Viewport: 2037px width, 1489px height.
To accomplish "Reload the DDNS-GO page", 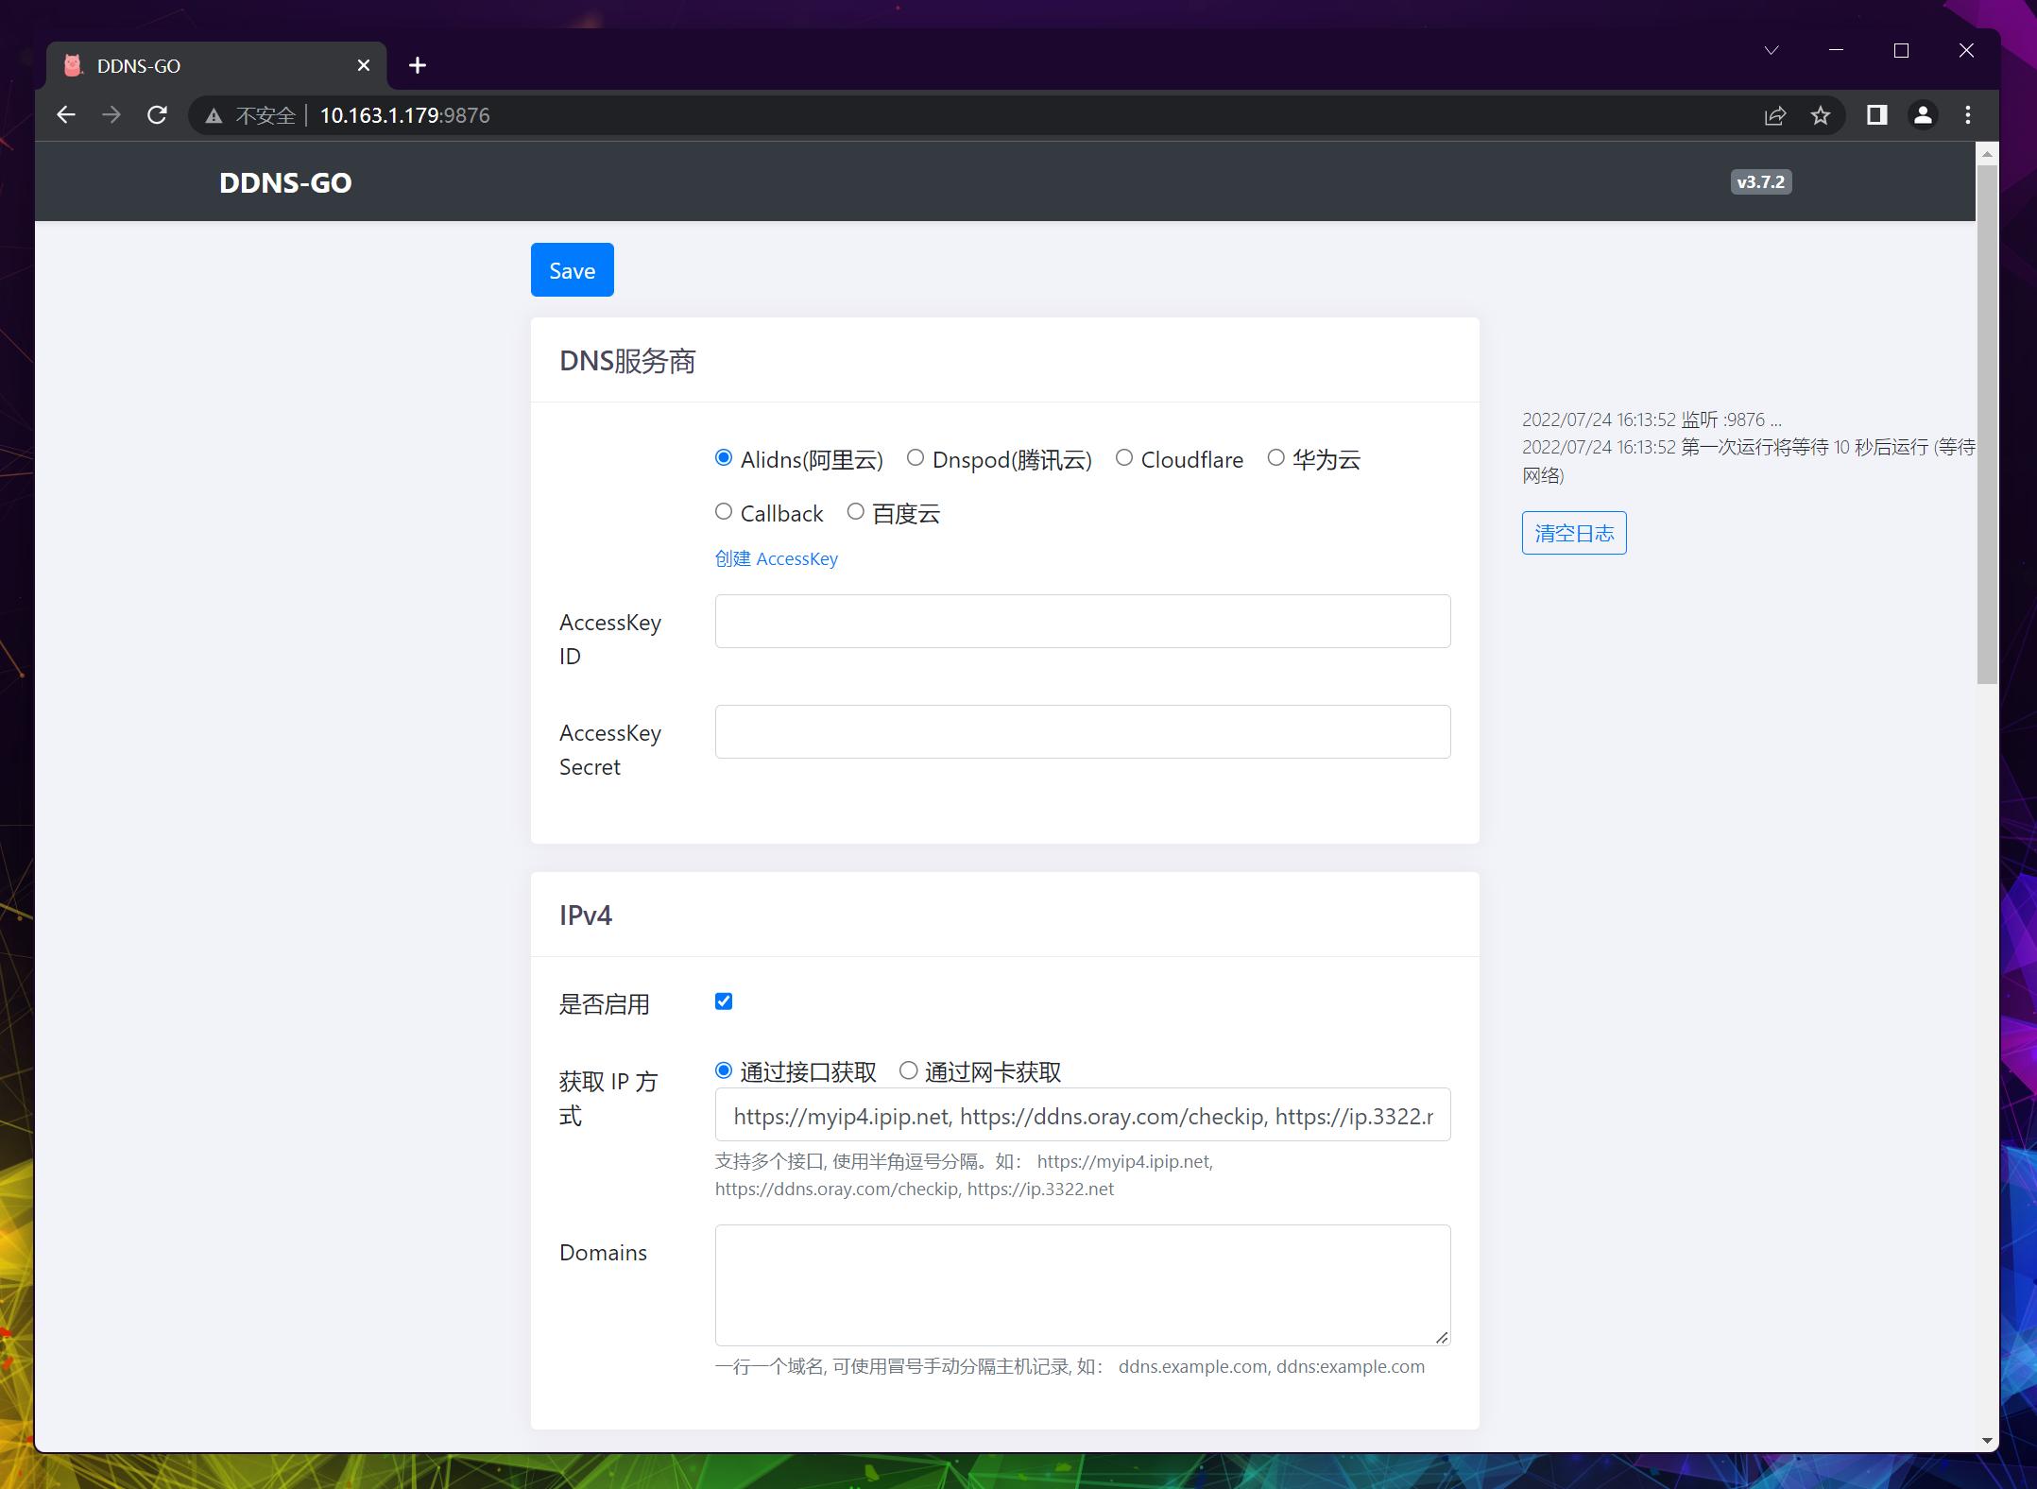I will coord(158,114).
